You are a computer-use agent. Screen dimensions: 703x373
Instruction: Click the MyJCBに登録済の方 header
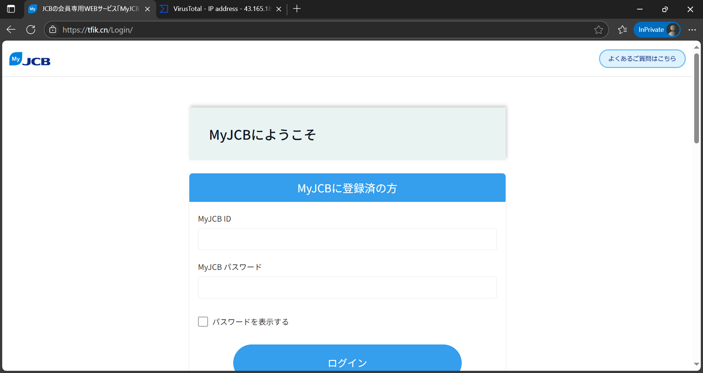point(347,188)
